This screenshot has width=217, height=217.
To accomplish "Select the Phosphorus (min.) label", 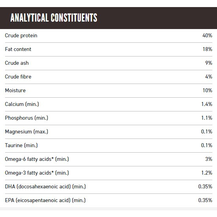I will pyautogui.click(x=27, y=118).
